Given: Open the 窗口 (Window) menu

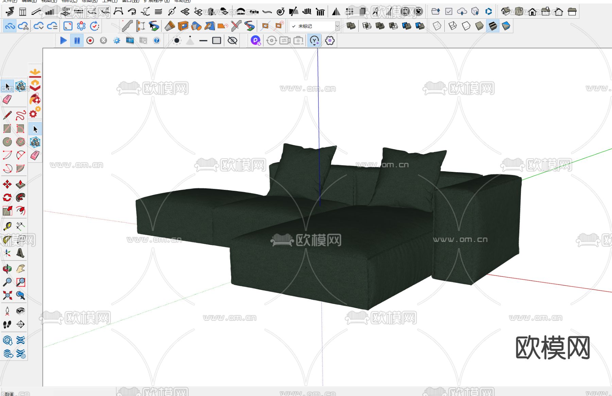Looking at the screenshot, I should (x=130, y=1).
